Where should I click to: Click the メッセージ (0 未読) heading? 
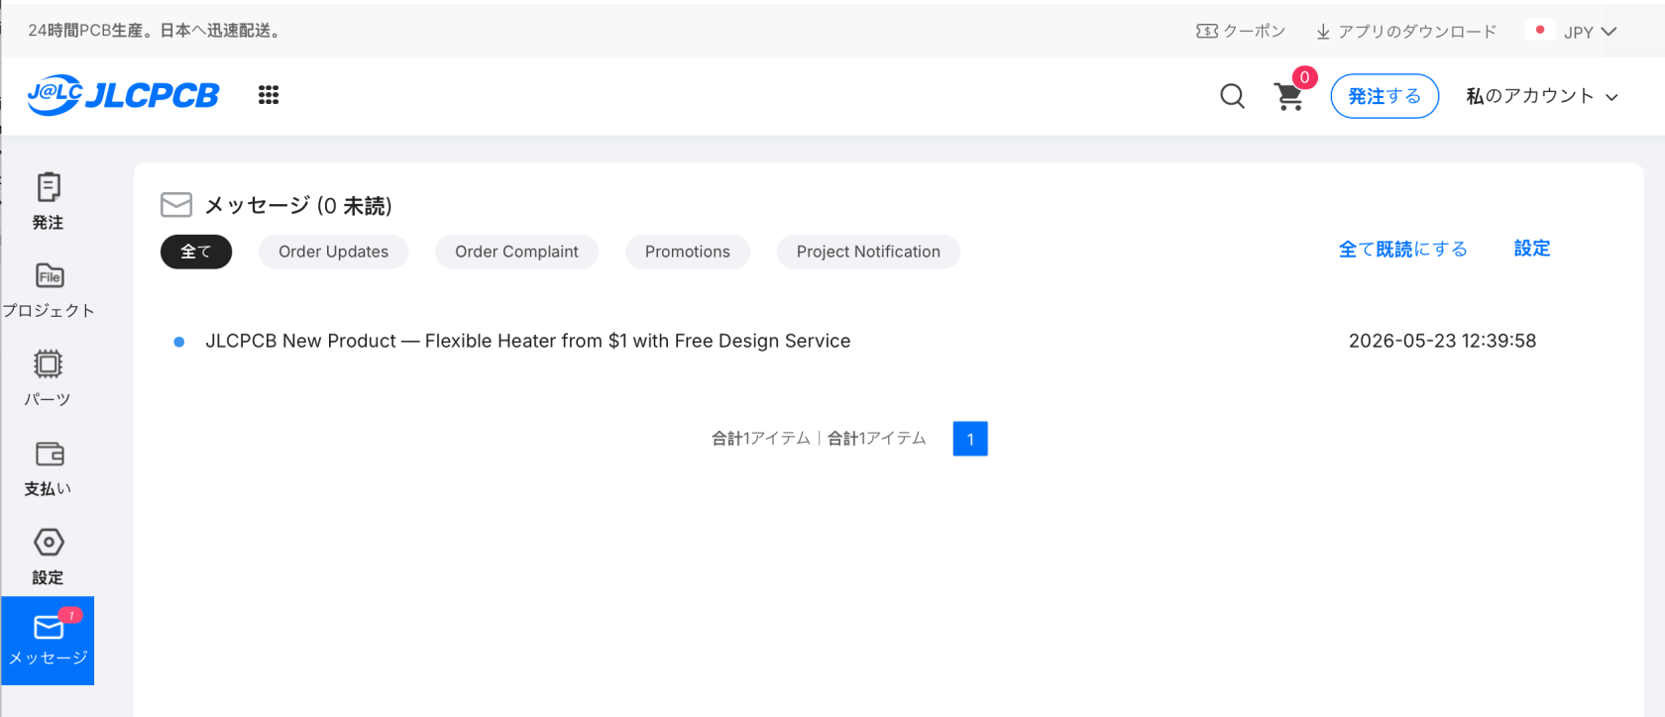298,206
